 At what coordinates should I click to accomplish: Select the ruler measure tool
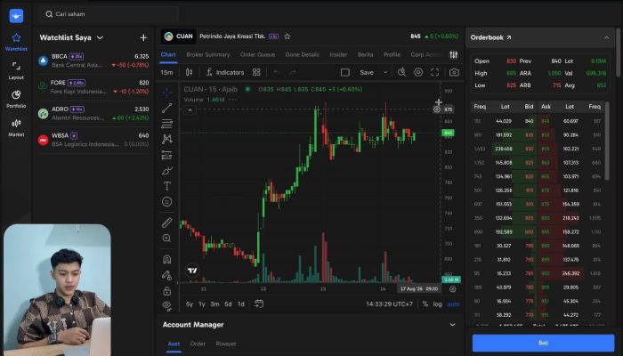tap(167, 222)
